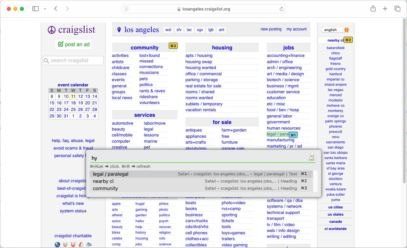Open a new tab with plus icon
Screen dimensions: 407x248
[385, 9]
